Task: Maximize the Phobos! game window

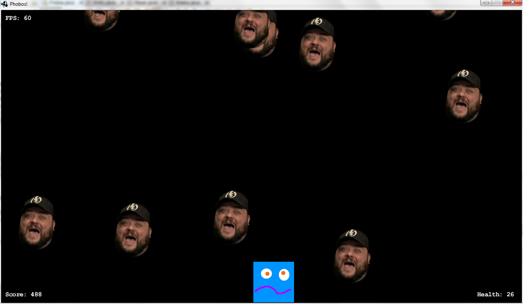Action: [497, 3]
